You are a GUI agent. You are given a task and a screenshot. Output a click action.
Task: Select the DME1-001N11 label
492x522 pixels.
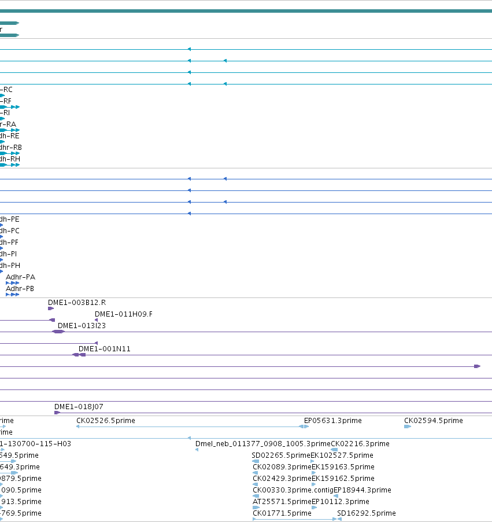[x=105, y=349]
